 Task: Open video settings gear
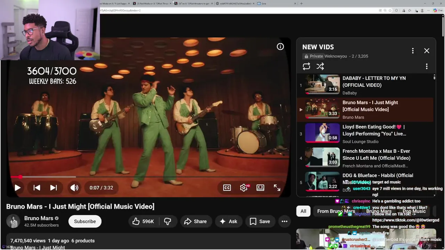244,187
